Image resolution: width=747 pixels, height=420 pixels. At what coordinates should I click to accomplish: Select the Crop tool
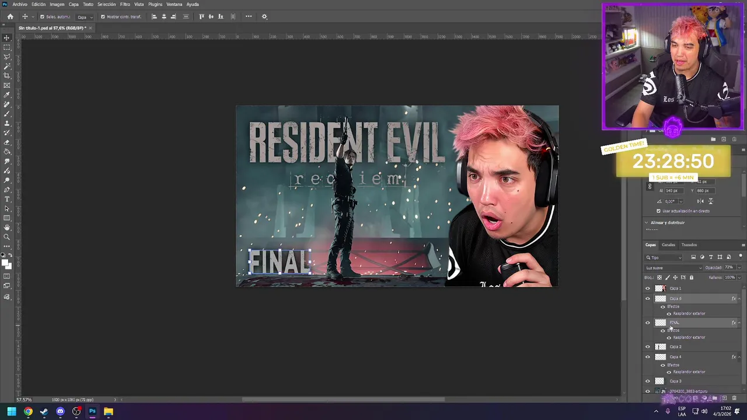coord(7,76)
